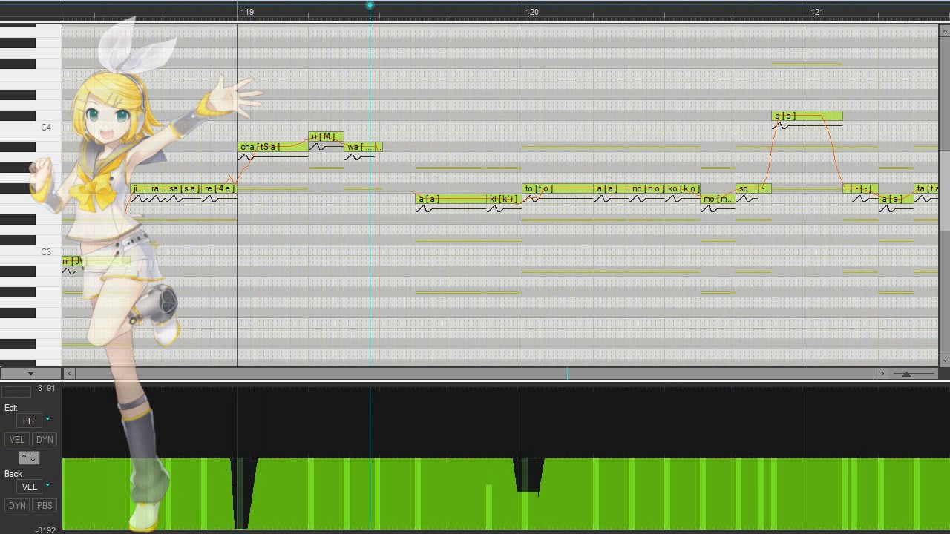
Task: Select the 'ki' note
Action: click(x=504, y=199)
